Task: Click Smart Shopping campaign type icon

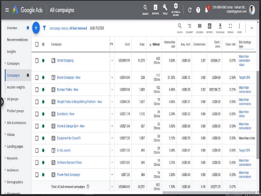Action: 53,61
